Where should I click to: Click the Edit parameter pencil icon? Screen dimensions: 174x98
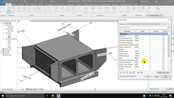[x=121, y=73]
